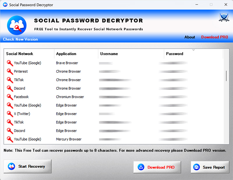Click the Username column header

coord(109,54)
